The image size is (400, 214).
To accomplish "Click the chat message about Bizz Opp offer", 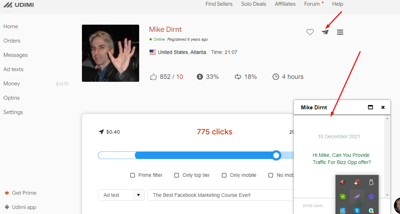I will [x=342, y=159].
